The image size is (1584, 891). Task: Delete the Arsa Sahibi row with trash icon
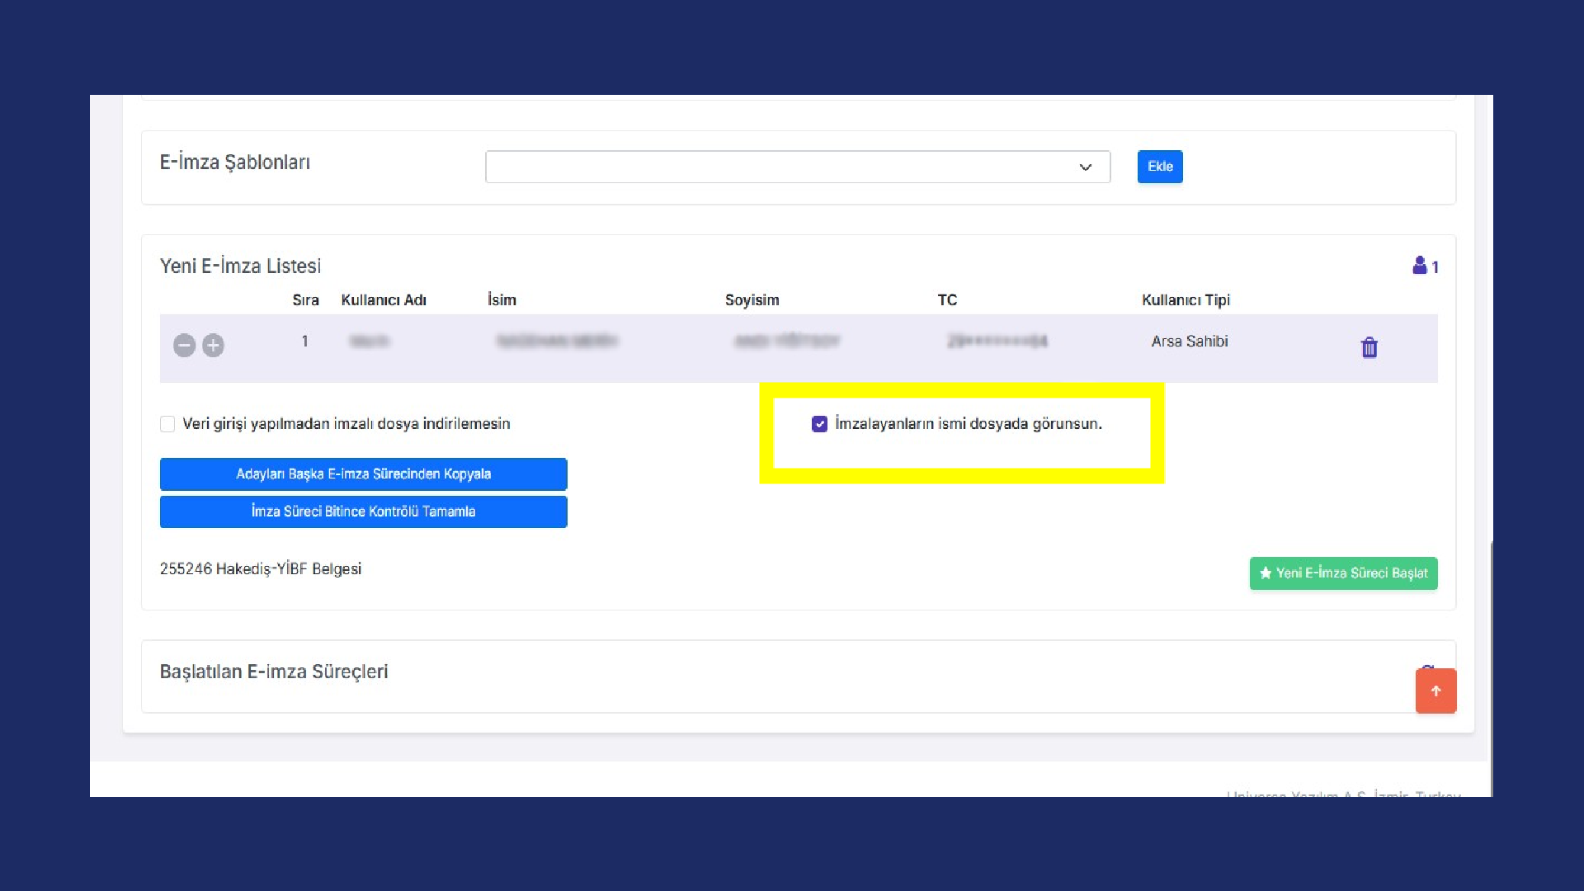1369,347
